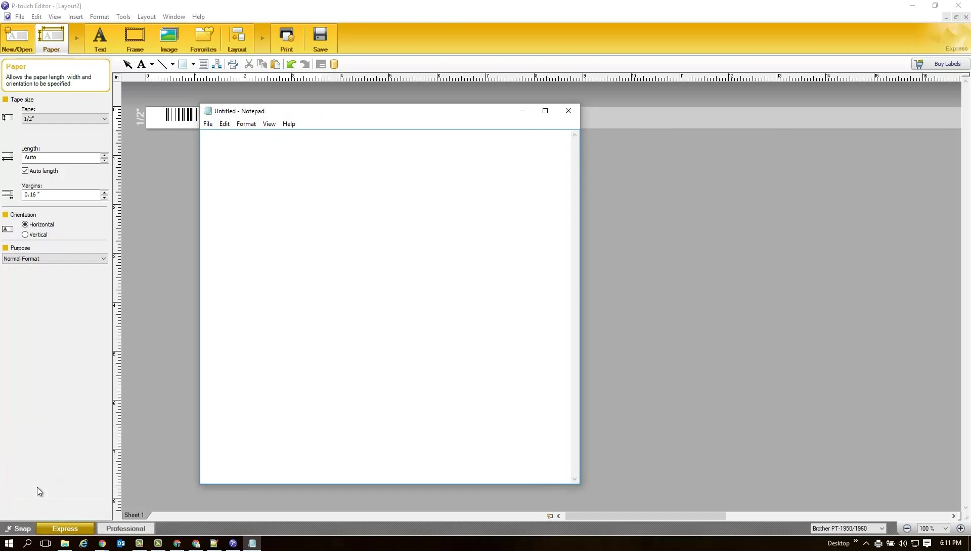The height and width of the screenshot is (551, 971).
Task: Click the Paste clipboard icon
Action: pos(276,64)
